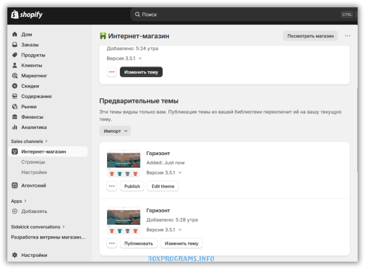Click the Агентский channel icon
365x269 pixels.
tap(15, 186)
